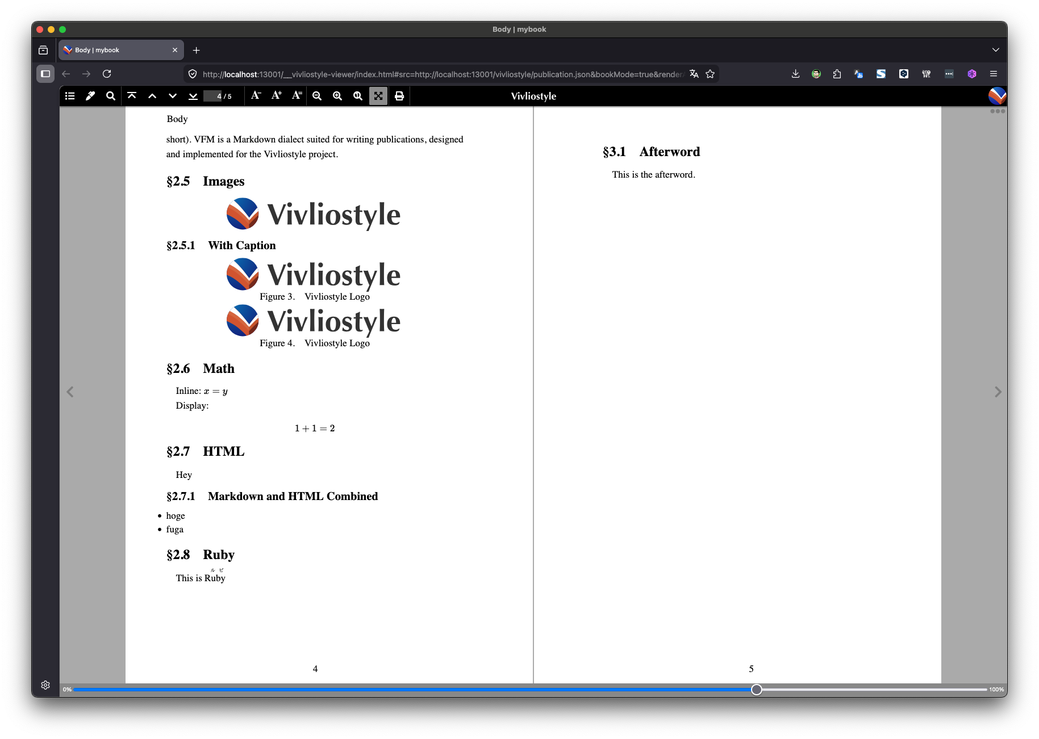Toggle the browser sidebar
This screenshot has height=739, width=1039.
[x=45, y=74]
